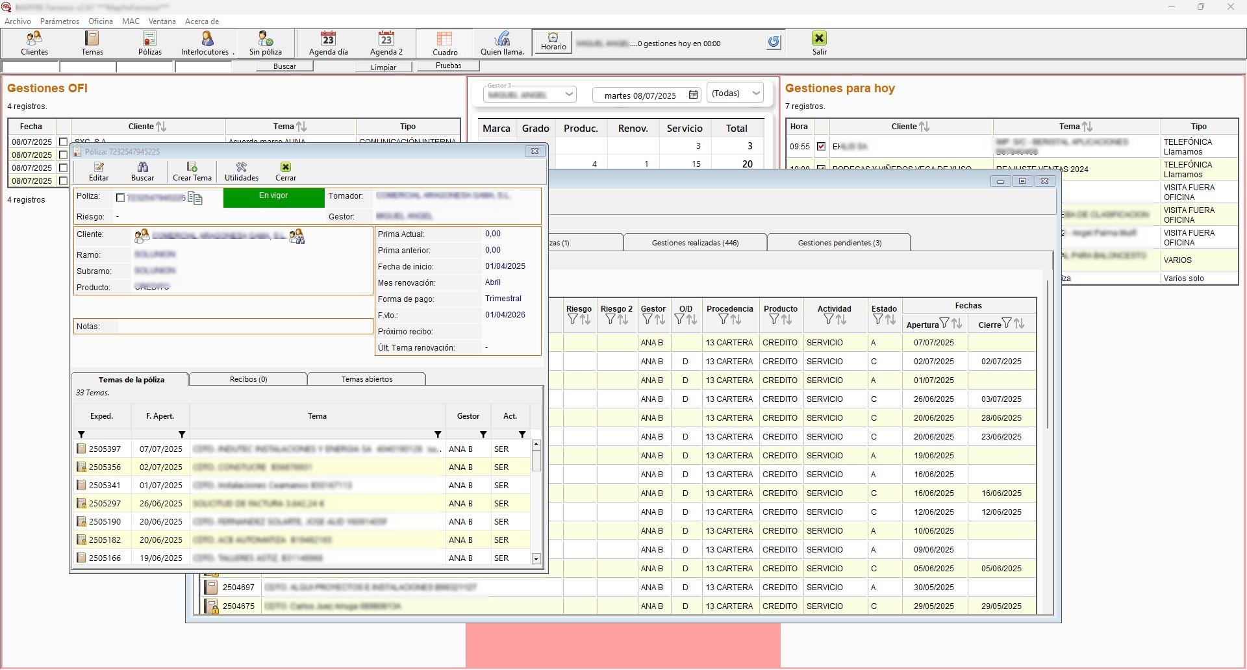Viewport: 1247px width, 670px height.
Task: Open Act. column filter in Póliza
Action: (x=522, y=434)
